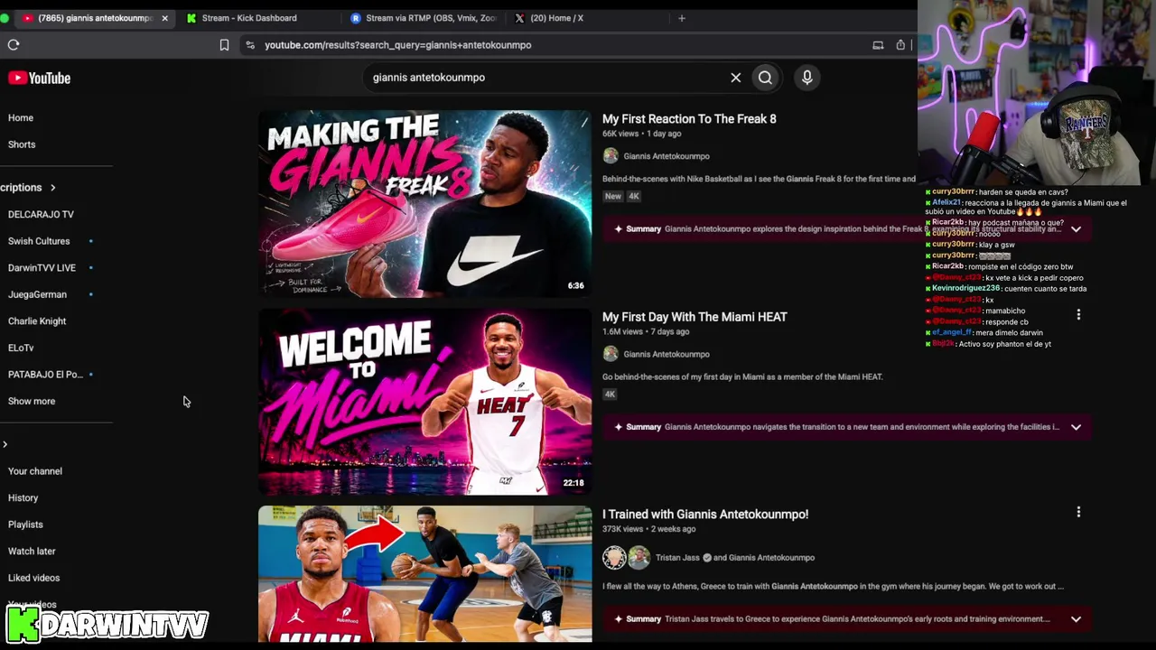The image size is (1156, 650).
Task: Click the 4K badge under the Miami HEAT description
Action: (x=610, y=394)
